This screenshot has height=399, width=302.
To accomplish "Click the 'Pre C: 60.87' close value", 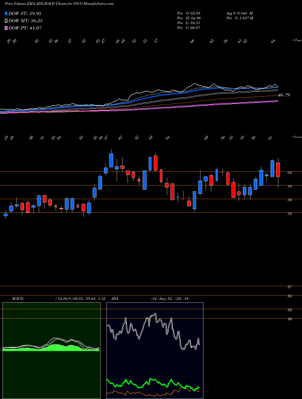I will coord(188,27).
